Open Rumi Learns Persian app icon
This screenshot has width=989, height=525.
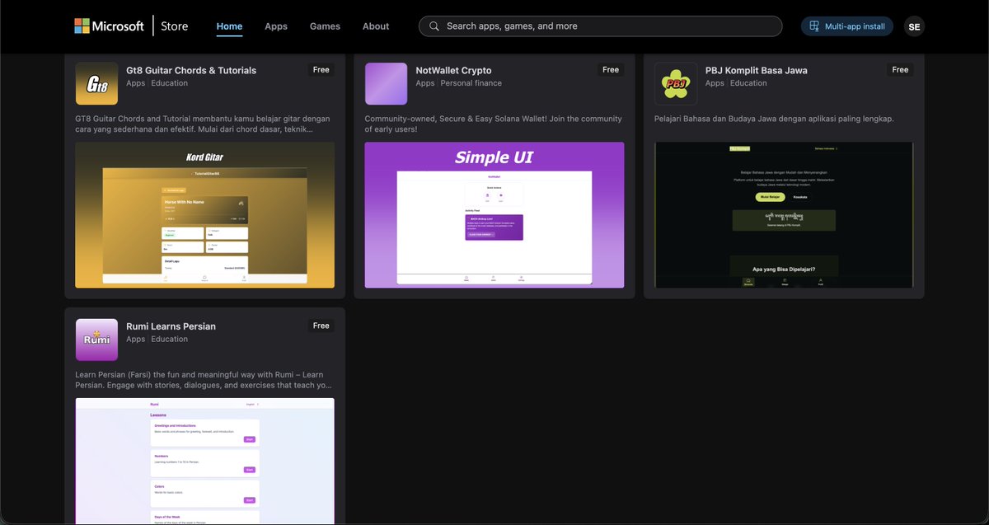point(96,340)
